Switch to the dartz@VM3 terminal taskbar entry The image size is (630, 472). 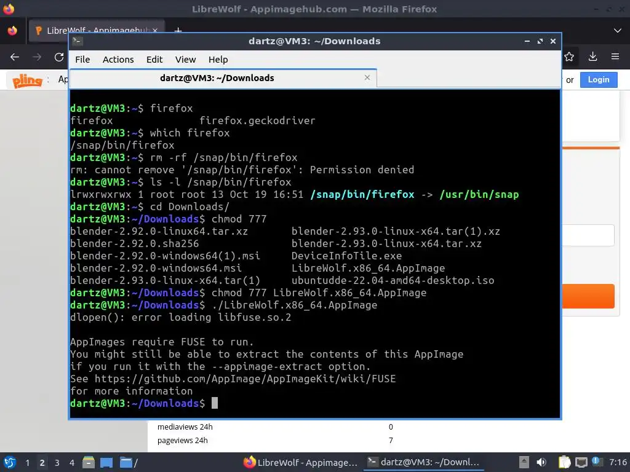coord(424,462)
